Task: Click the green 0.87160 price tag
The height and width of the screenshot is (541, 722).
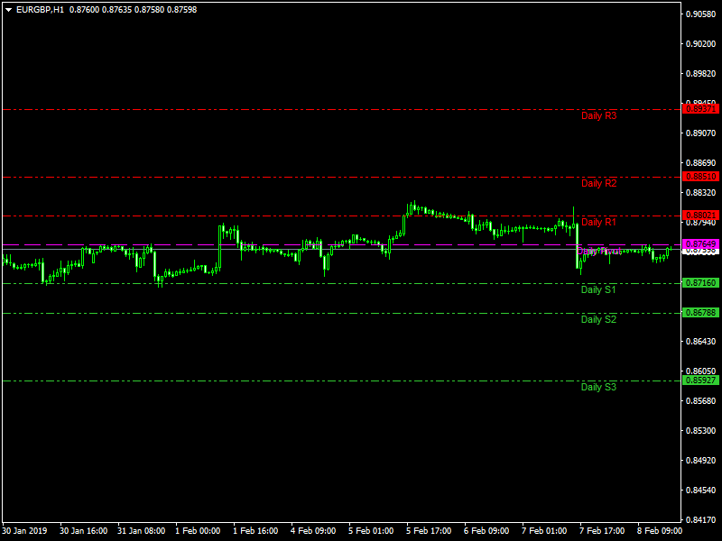Action: pos(701,283)
